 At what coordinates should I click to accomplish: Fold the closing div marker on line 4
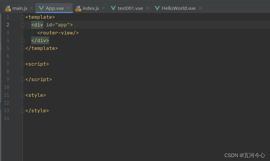tap(23, 40)
